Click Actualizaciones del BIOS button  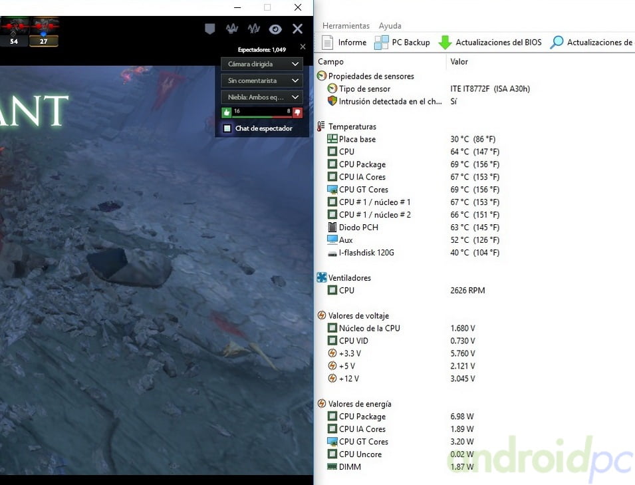coord(490,42)
